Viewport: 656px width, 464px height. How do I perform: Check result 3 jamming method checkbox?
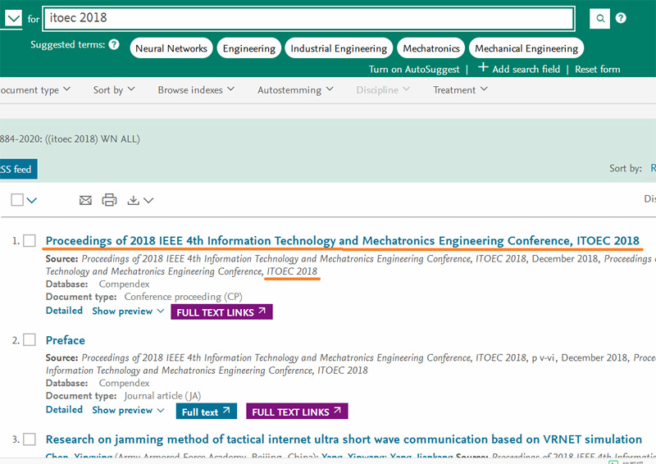30,439
